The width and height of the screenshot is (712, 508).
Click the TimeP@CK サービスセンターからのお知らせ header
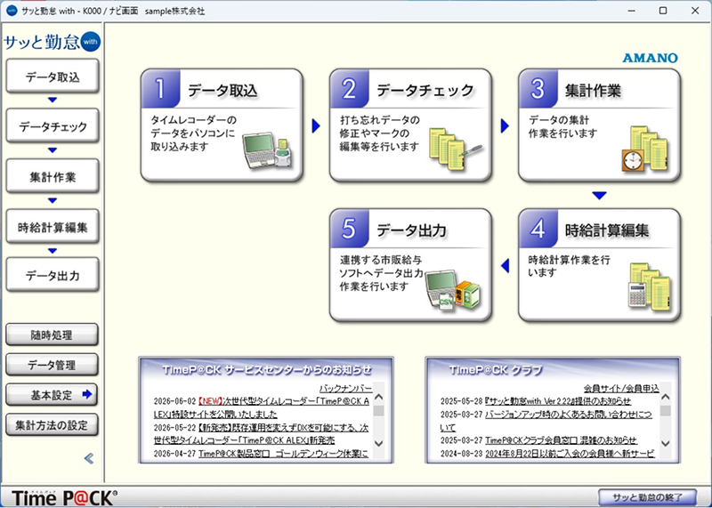[x=266, y=370]
